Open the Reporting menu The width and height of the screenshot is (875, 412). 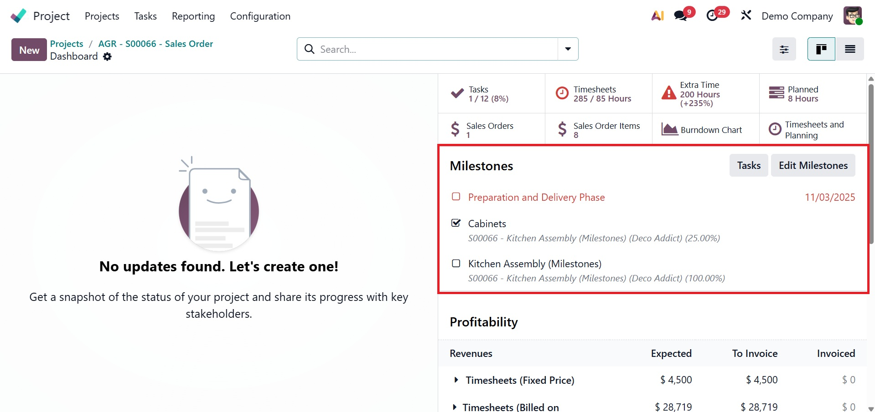point(193,16)
